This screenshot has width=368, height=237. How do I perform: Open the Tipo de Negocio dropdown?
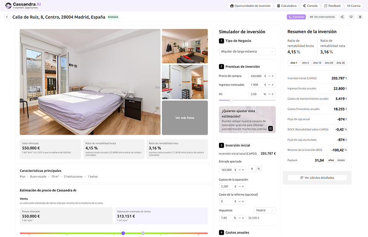[247, 52]
